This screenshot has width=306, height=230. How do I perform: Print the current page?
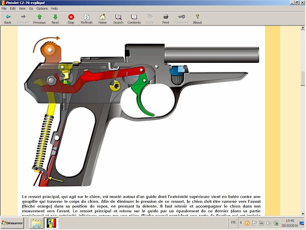(x=166, y=19)
